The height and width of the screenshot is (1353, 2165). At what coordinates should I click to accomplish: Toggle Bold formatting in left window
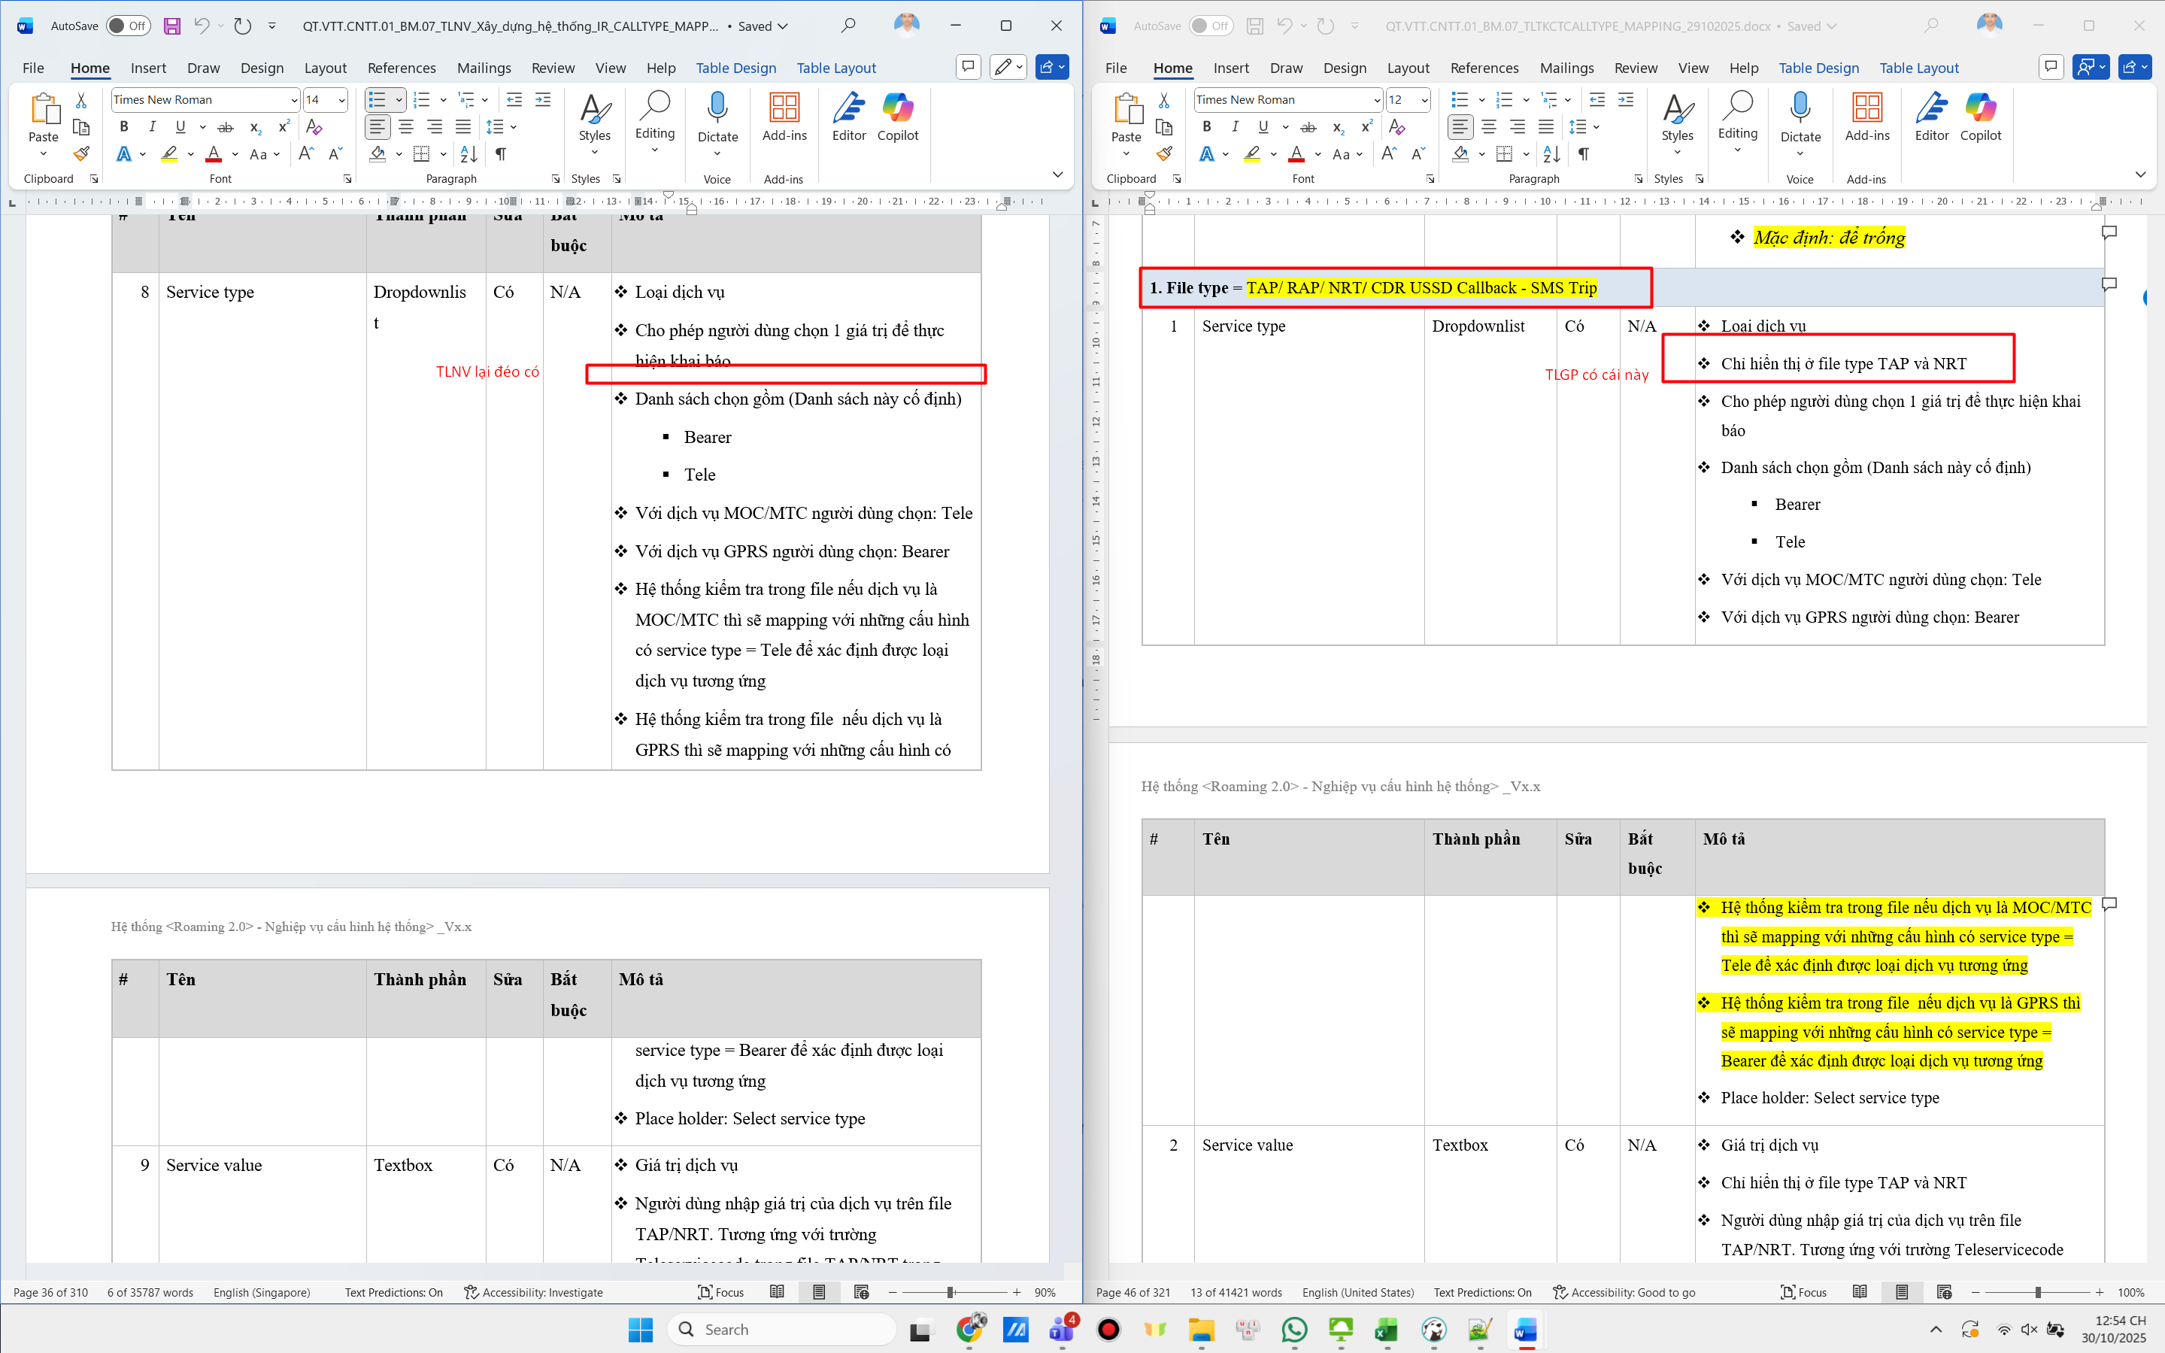[124, 127]
